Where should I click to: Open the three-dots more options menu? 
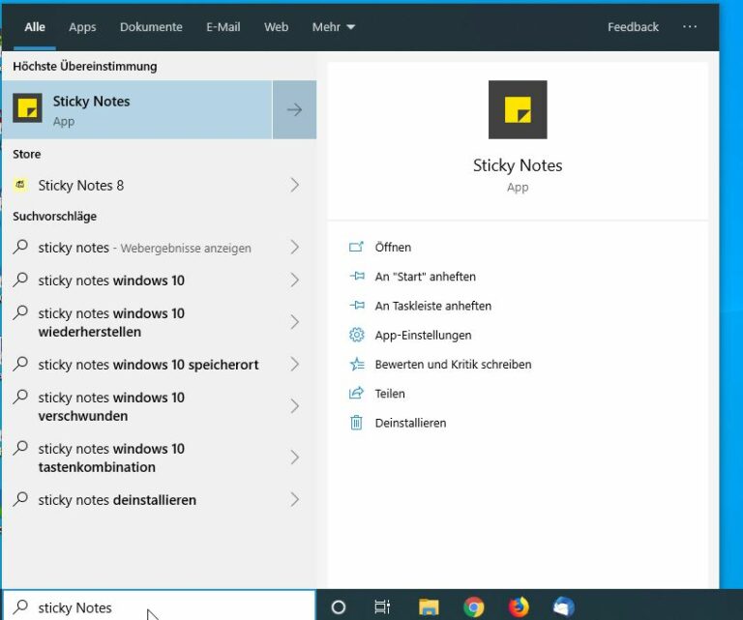click(x=690, y=27)
